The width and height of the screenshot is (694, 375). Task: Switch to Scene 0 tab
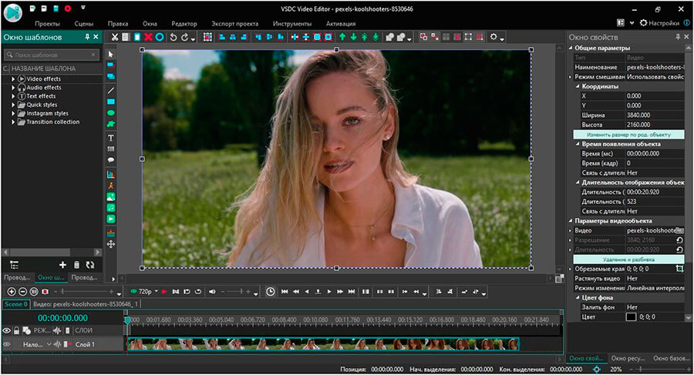(16, 304)
